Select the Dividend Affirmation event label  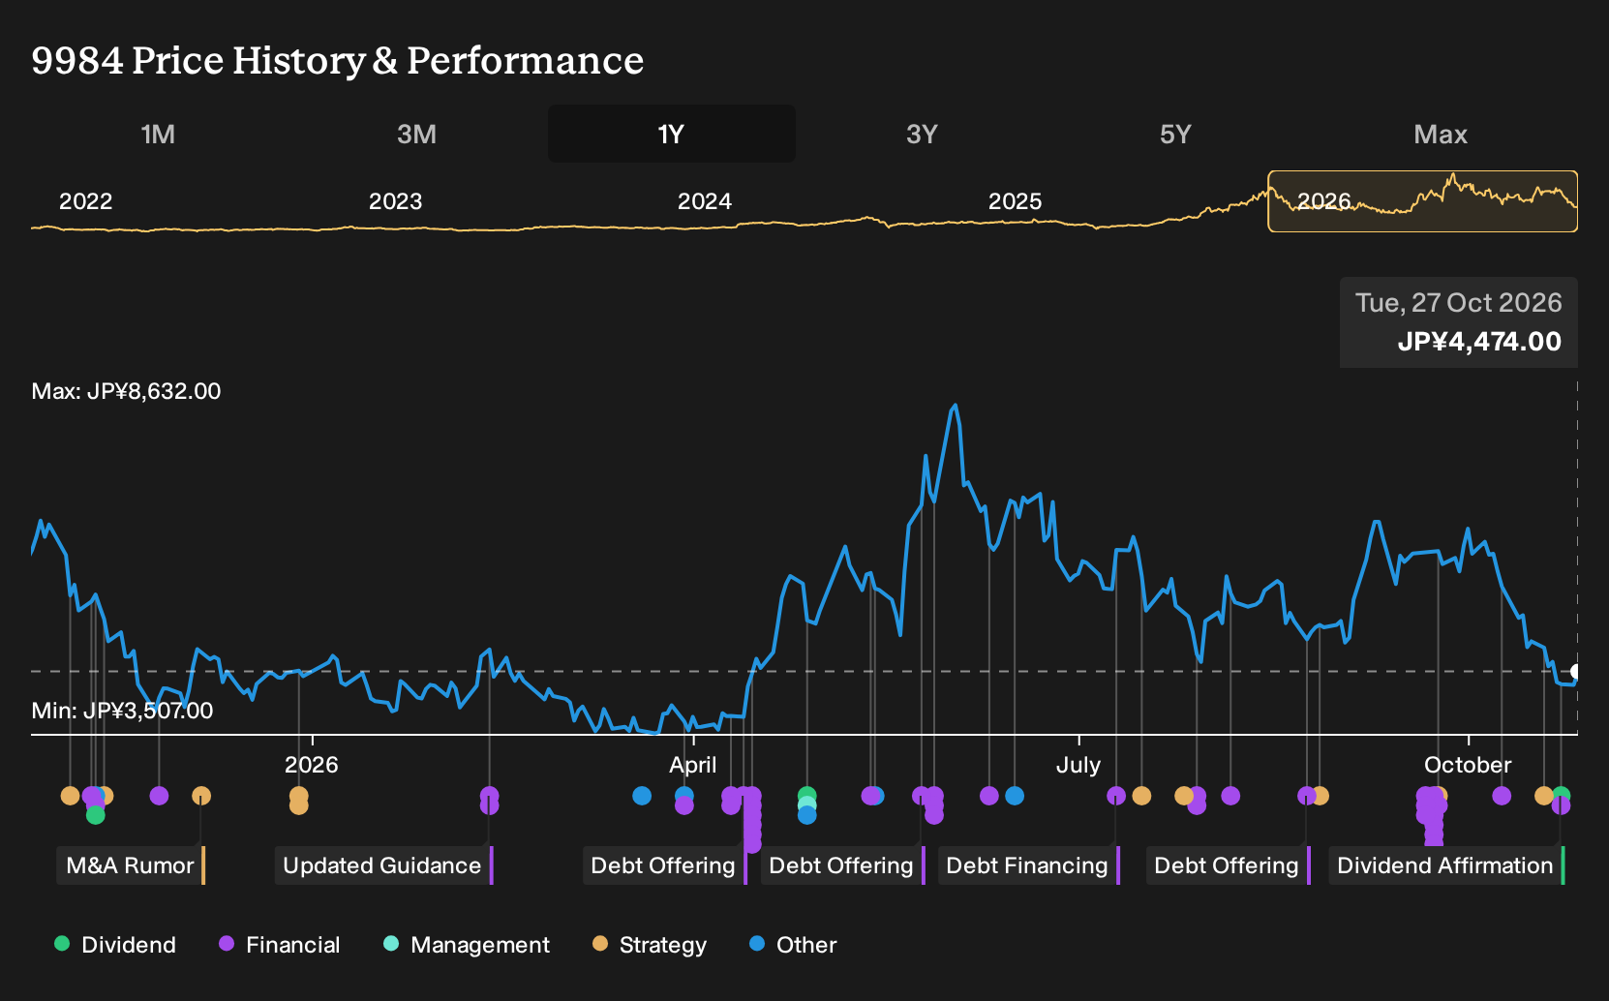tap(1446, 865)
